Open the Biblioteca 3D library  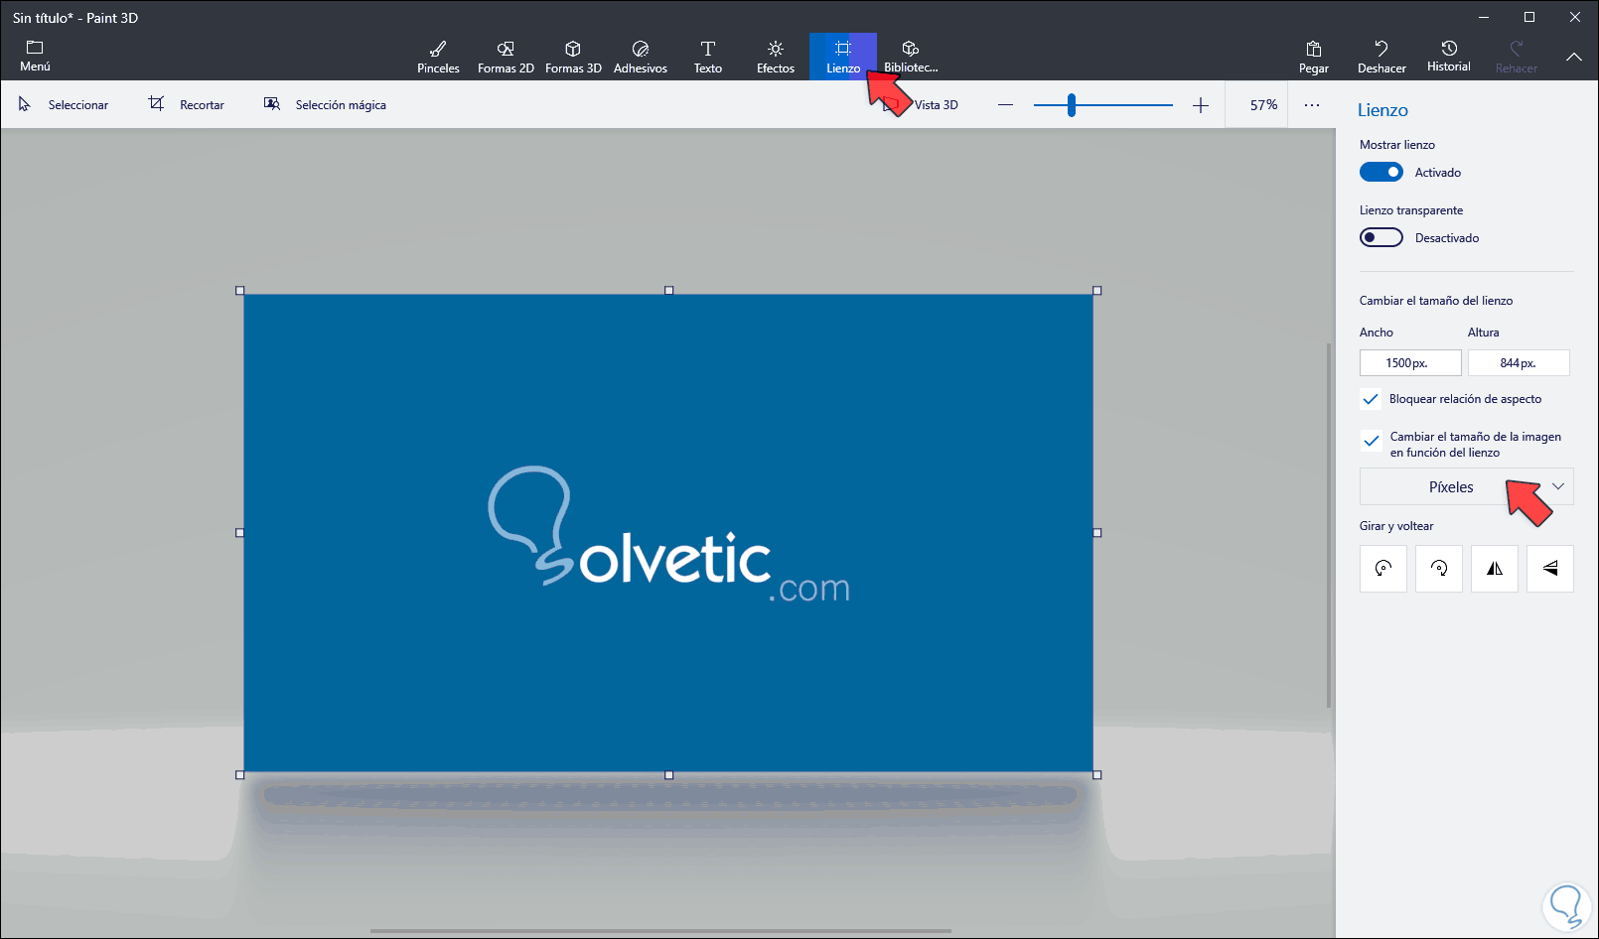click(911, 57)
